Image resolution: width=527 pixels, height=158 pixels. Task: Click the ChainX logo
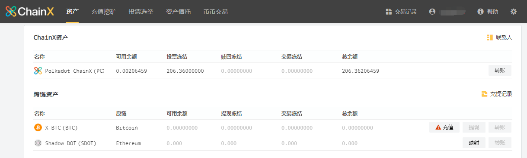point(30,12)
